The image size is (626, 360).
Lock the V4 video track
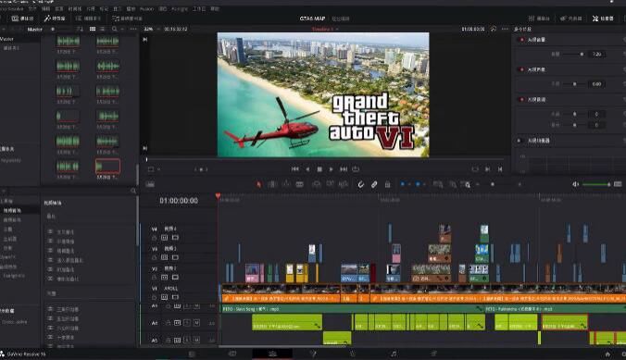(154, 238)
